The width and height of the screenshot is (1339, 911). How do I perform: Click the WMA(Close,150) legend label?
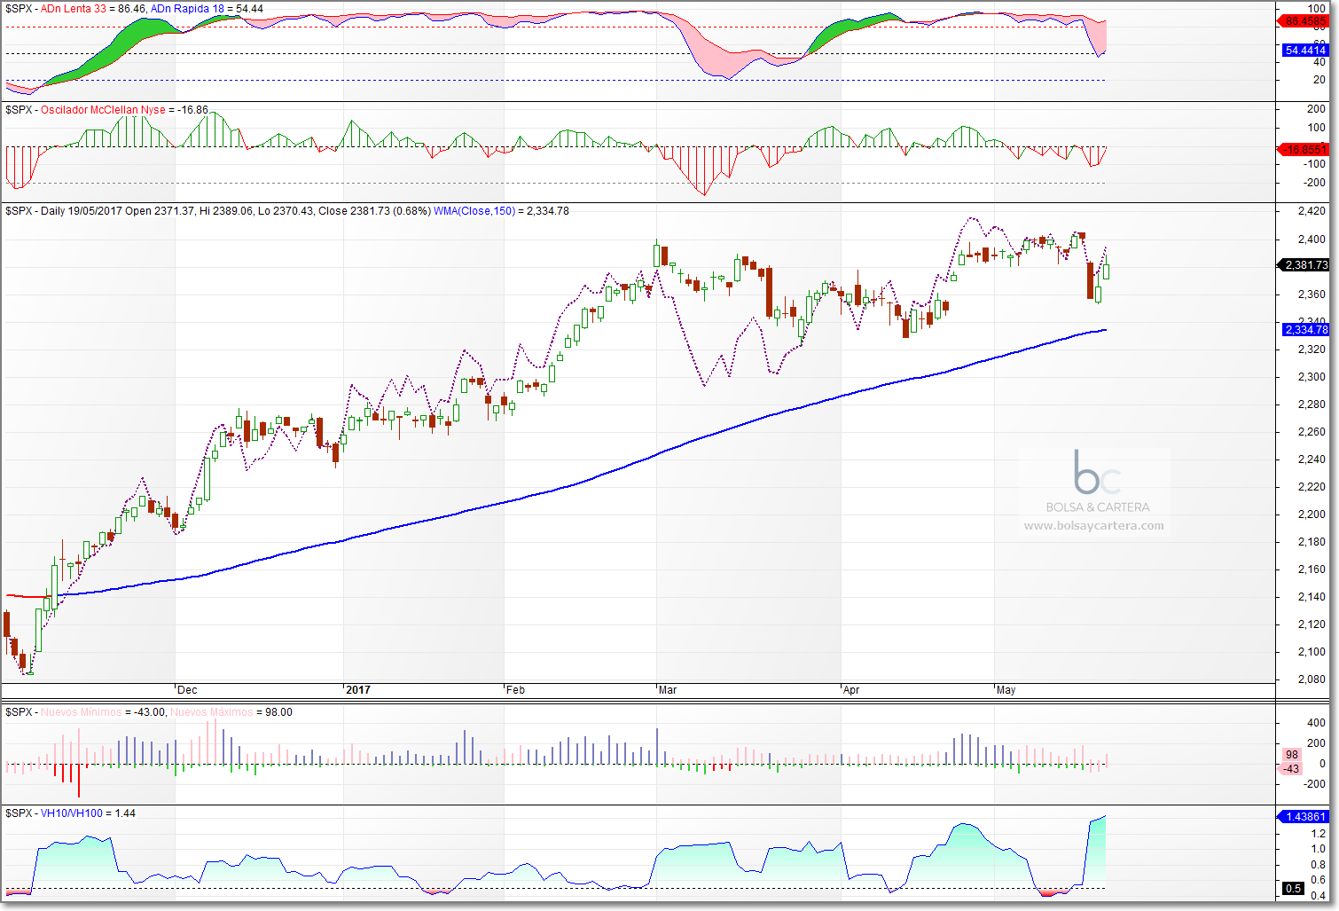(x=474, y=211)
